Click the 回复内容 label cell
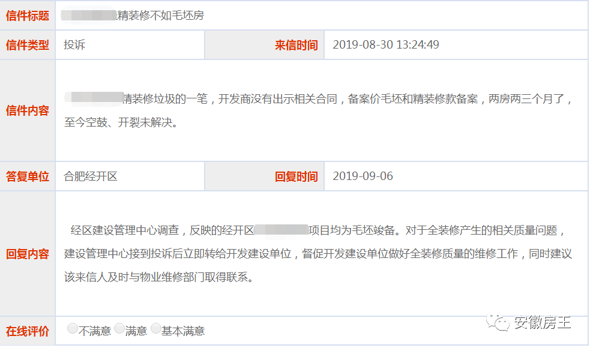This screenshot has width=590, height=348. coord(28,254)
